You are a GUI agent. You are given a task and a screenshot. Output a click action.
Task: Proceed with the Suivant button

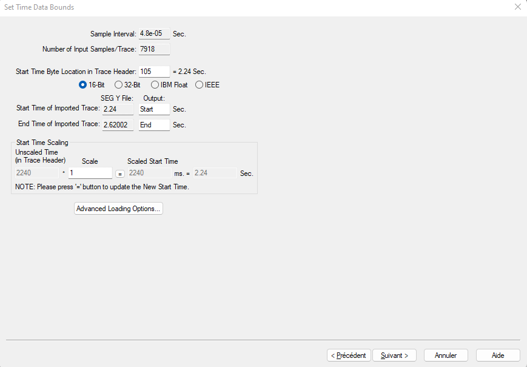click(x=394, y=355)
